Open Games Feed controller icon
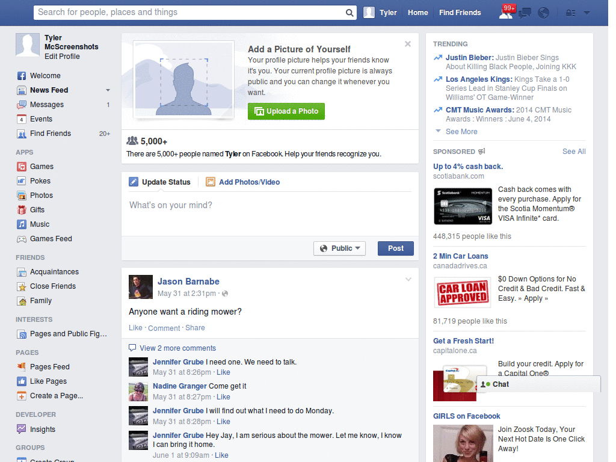This screenshot has width=616, height=462. pos(22,239)
